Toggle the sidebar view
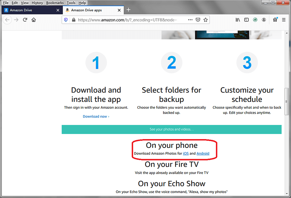 pyautogui.click(x=246, y=20)
